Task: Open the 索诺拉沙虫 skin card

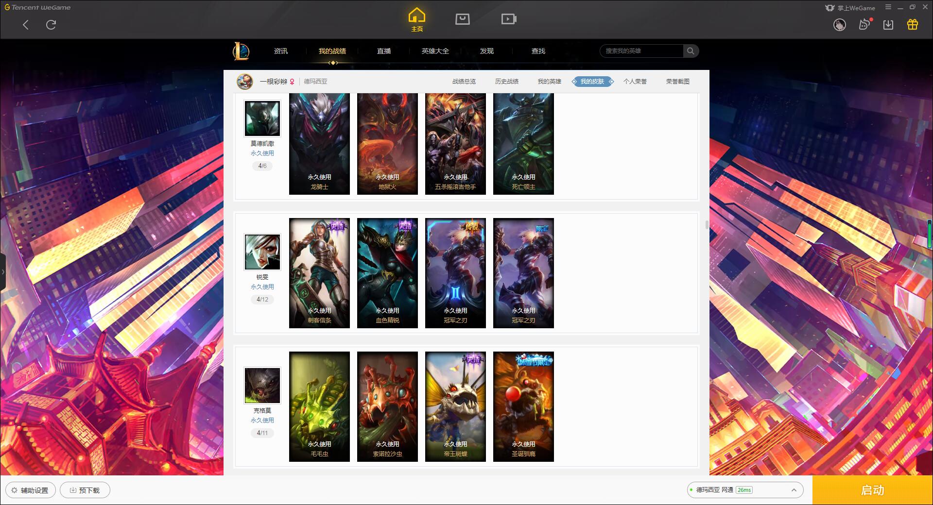Action: pos(387,406)
